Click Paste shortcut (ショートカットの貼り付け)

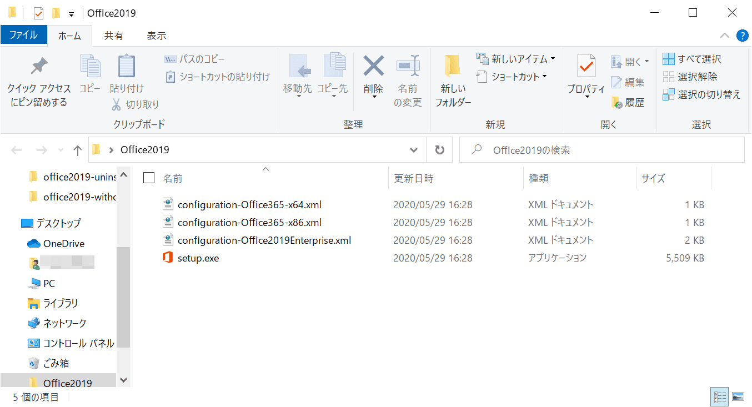(x=217, y=77)
